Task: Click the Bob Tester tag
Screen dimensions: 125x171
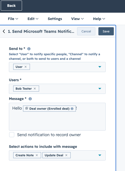Action: point(26,88)
